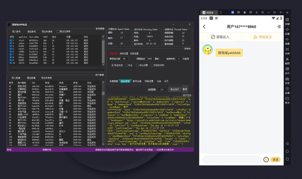
Task: Tap the back arrow in chat header
Action: (204, 26)
